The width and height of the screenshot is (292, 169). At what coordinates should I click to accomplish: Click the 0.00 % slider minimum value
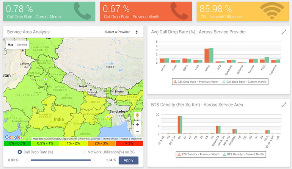(13, 160)
